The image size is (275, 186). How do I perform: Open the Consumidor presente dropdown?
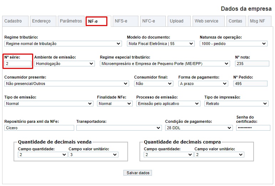(67, 84)
